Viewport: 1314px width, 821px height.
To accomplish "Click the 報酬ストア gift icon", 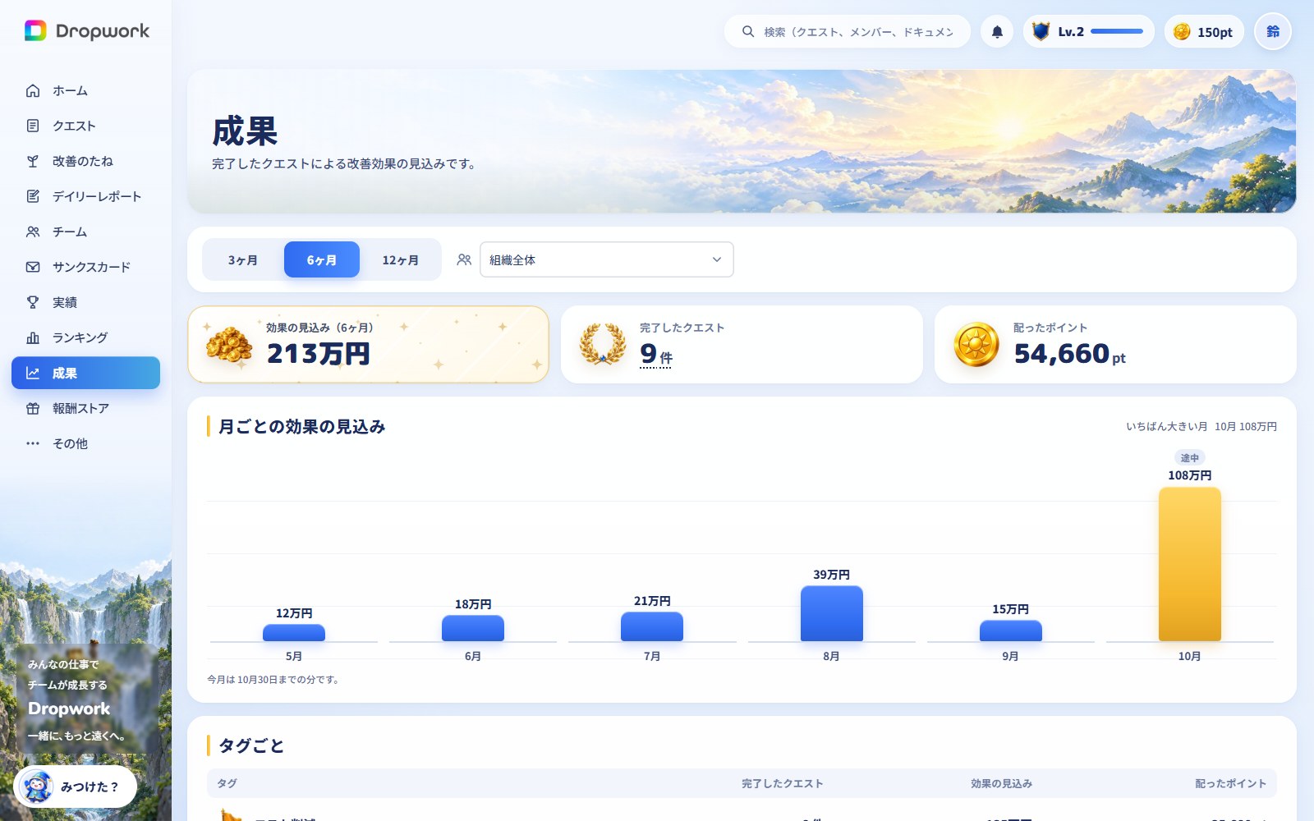I will pyautogui.click(x=33, y=408).
